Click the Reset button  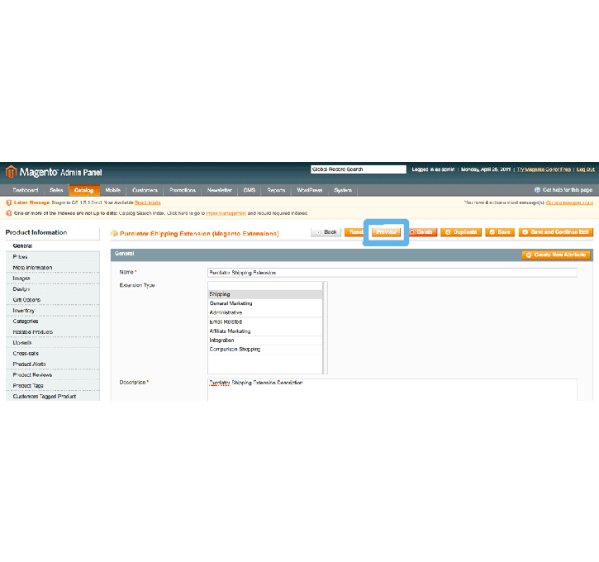pyautogui.click(x=354, y=232)
